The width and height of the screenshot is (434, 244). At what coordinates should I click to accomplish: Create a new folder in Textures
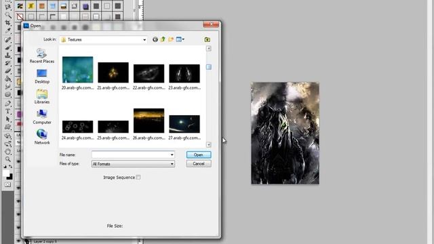tap(171, 39)
